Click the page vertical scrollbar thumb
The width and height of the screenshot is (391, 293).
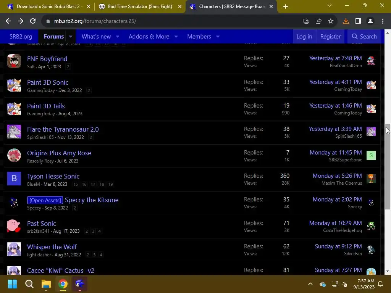pos(388,166)
